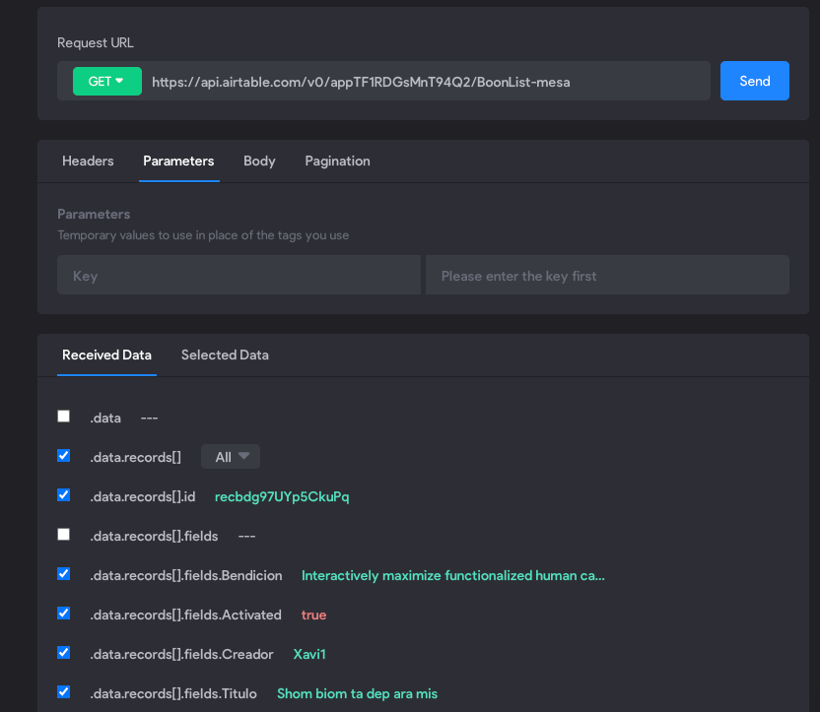Click the '.data.records[].fields.Titulo' path label

tap(173, 693)
